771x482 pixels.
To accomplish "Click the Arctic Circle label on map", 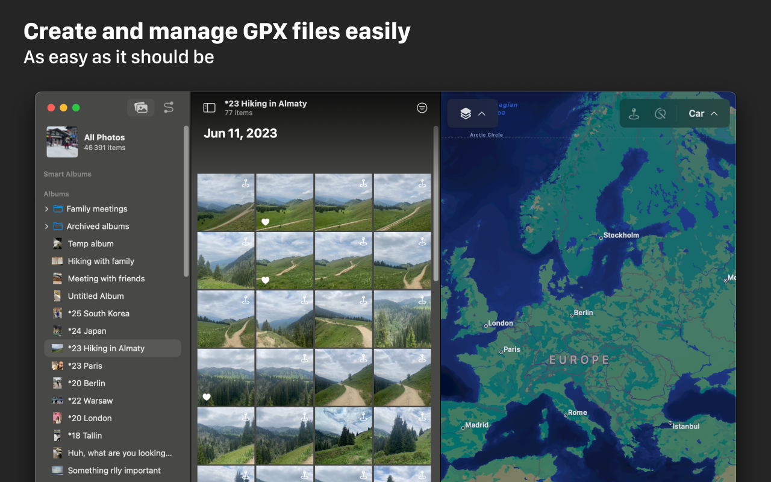I will click(486, 135).
